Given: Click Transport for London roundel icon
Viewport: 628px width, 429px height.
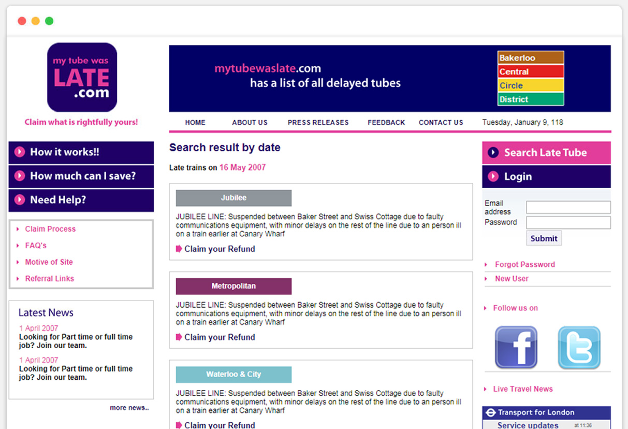Looking at the screenshot, I should (491, 412).
